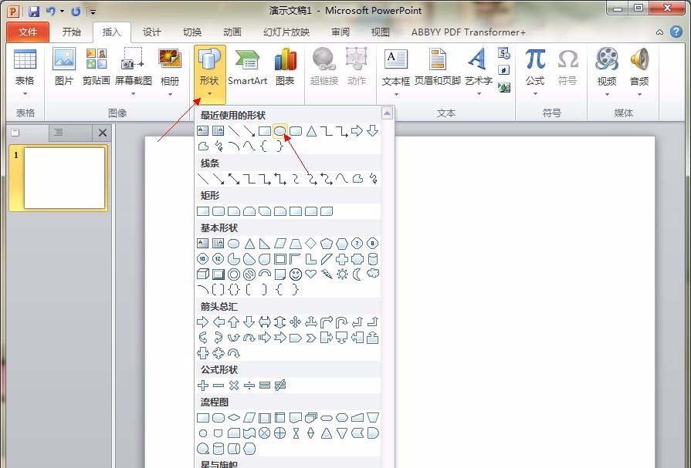This screenshot has height=468, width=691.
Task: Pick the lightning bolt shape
Action: click(326, 274)
